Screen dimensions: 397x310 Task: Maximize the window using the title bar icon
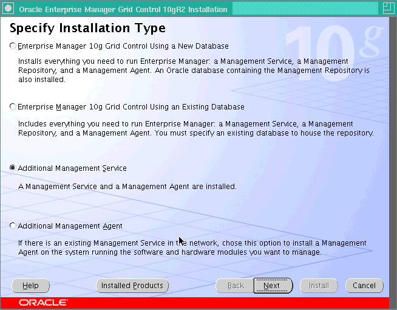point(388,9)
